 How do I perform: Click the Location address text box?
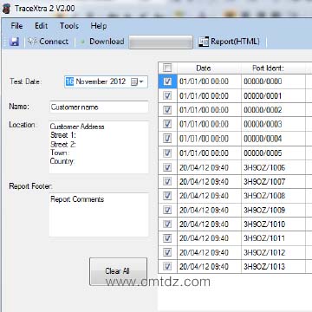click(99, 147)
